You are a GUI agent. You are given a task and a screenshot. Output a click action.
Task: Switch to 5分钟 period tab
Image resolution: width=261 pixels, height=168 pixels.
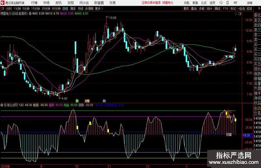coord(26,9)
